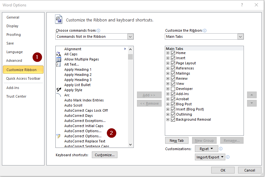
Task: Select the Auto Scroll command
Action: click(73, 105)
